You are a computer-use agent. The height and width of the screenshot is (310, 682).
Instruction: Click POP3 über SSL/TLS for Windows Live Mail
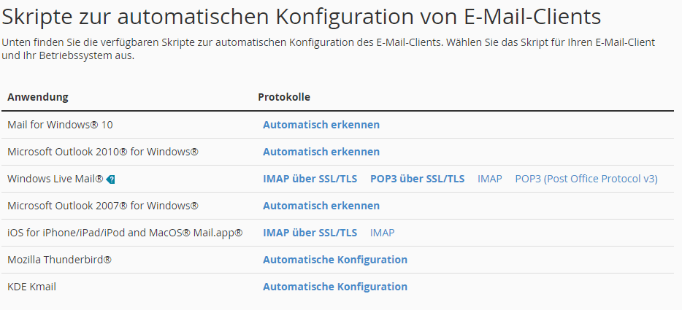click(417, 179)
